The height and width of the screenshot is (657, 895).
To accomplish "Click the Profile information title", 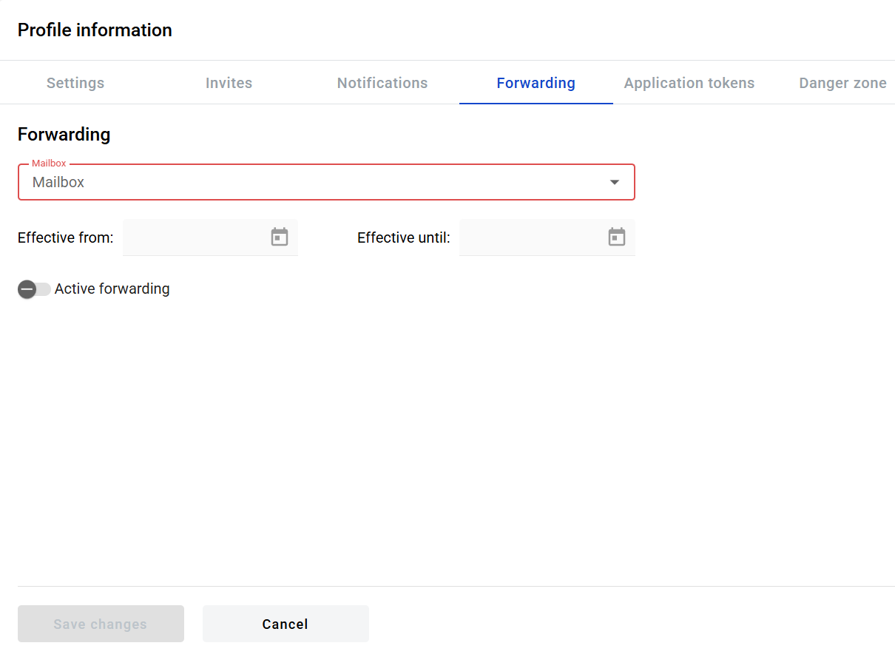I will [95, 30].
